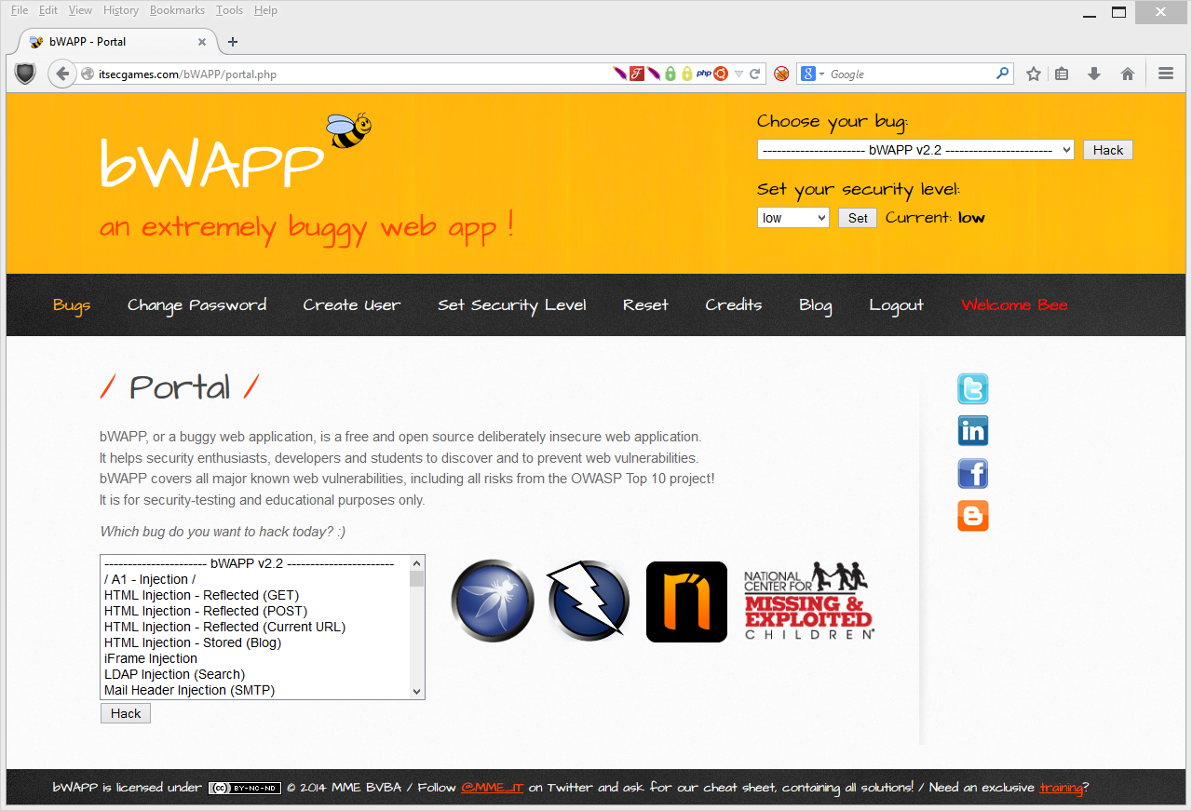This screenshot has height=811, width=1192.
Task: Open the Firefox hamburger menu
Action: pos(1165,74)
